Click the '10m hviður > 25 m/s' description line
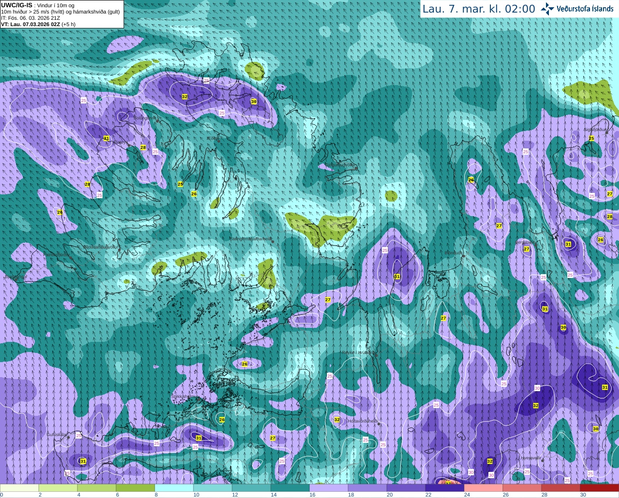This screenshot has height=498, width=619. click(60, 12)
